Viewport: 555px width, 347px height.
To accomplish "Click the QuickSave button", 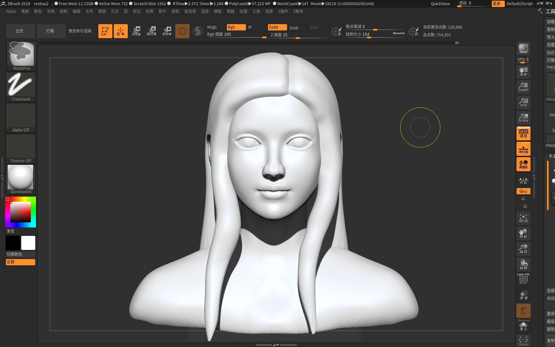I will pos(440,4).
